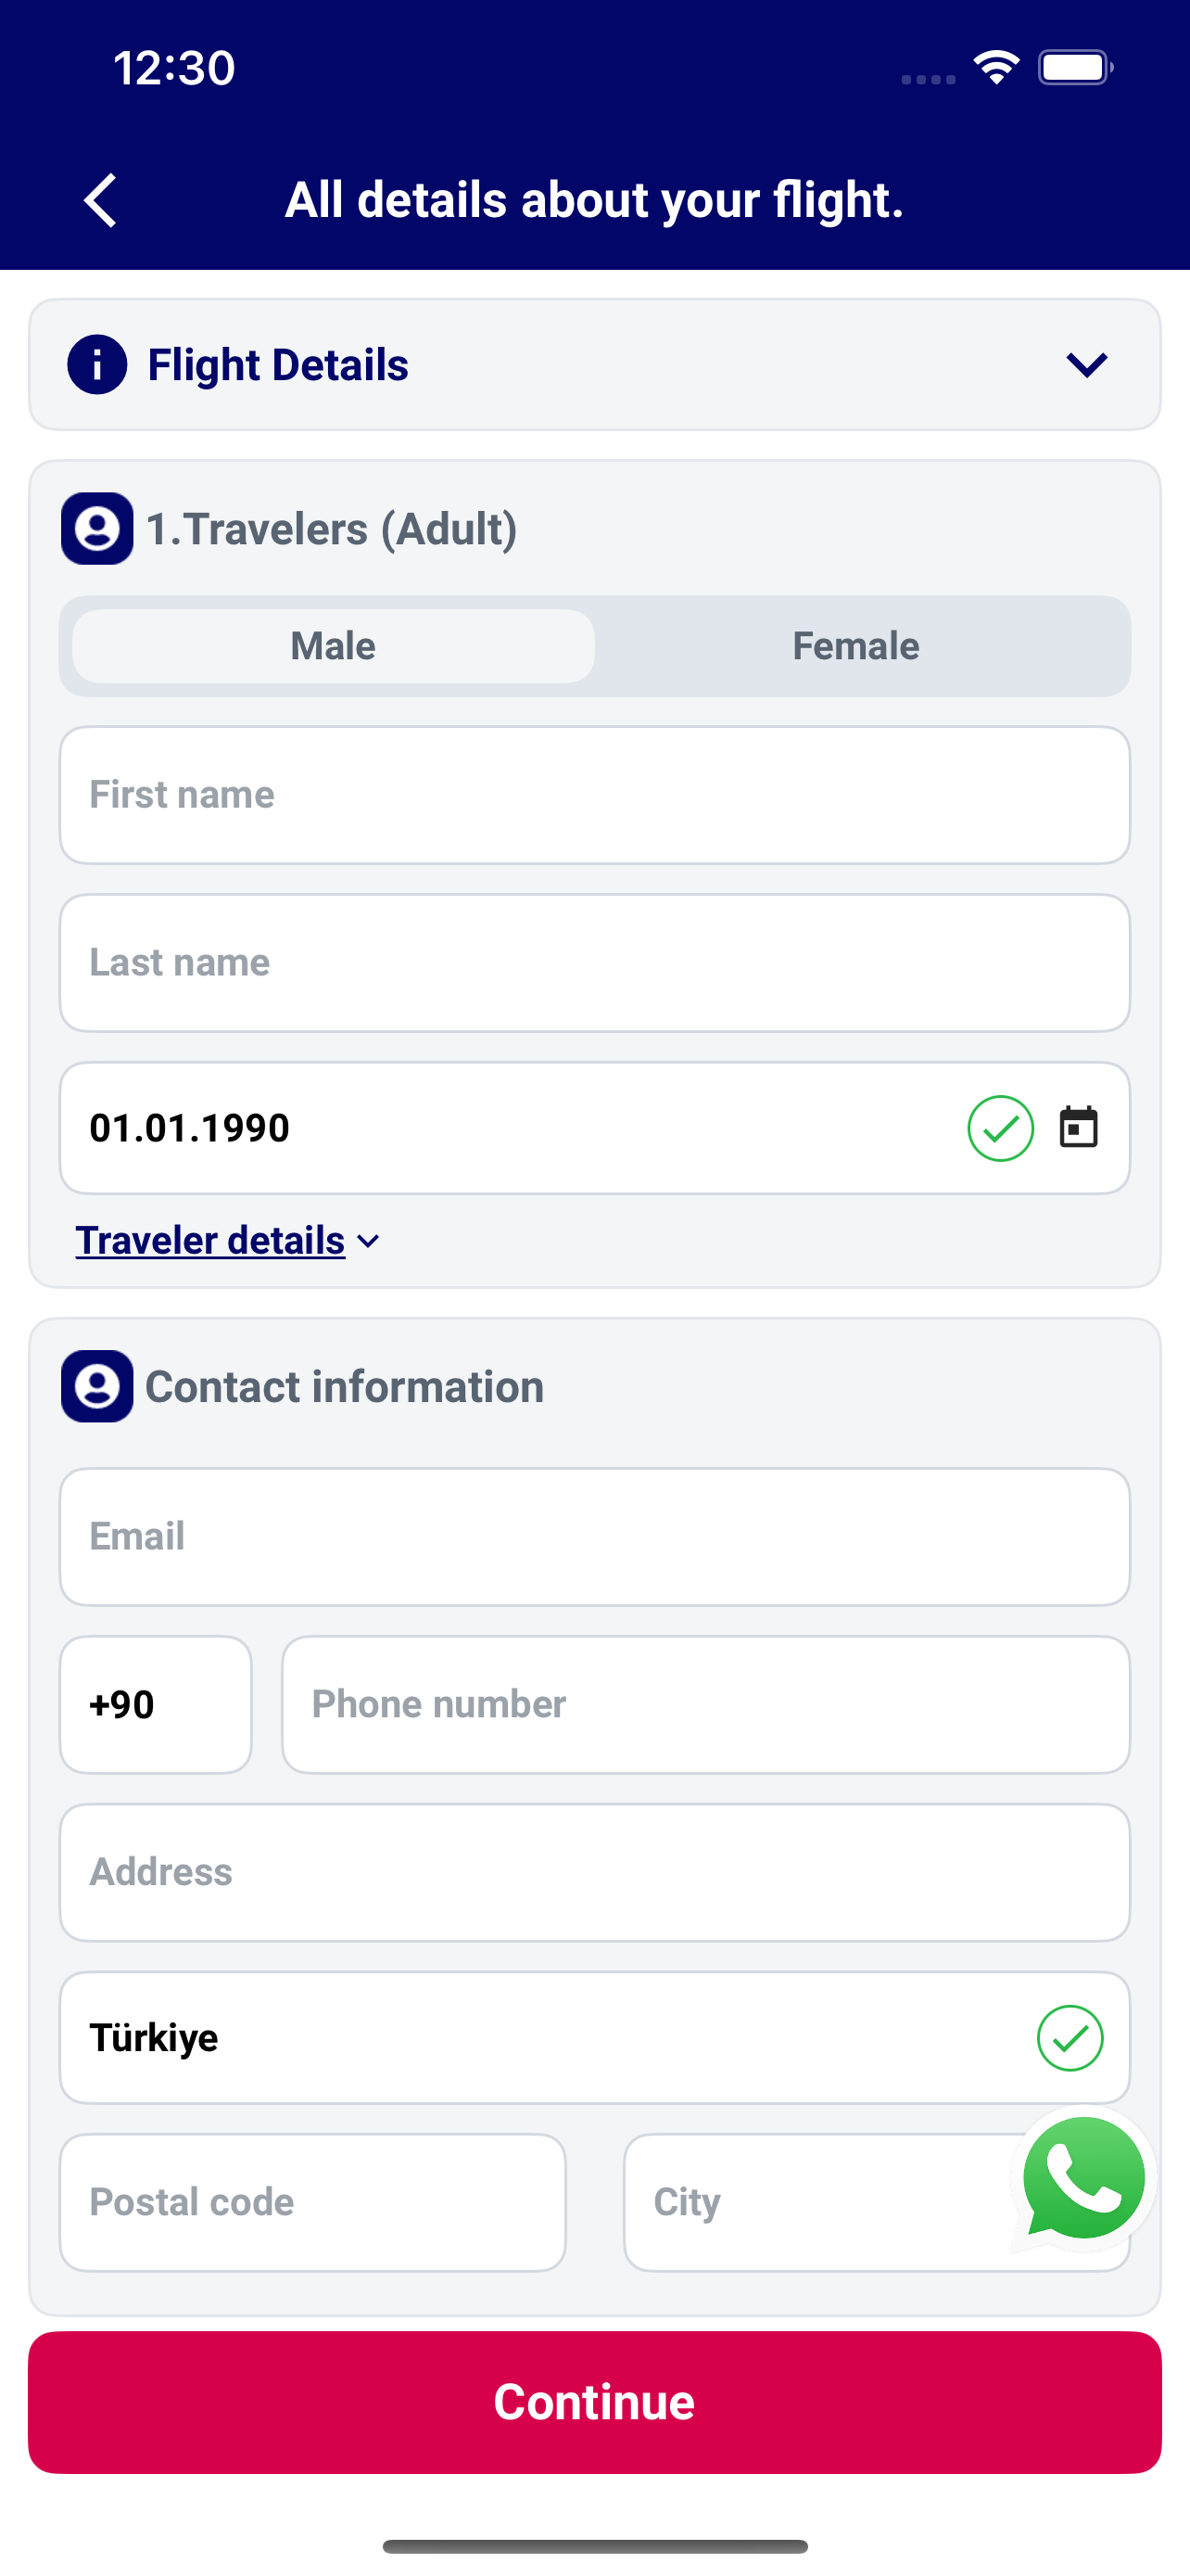Image resolution: width=1190 pixels, height=2576 pixels.
Task: Focus the Postal code field
Action: click(x=312, y=2203)
